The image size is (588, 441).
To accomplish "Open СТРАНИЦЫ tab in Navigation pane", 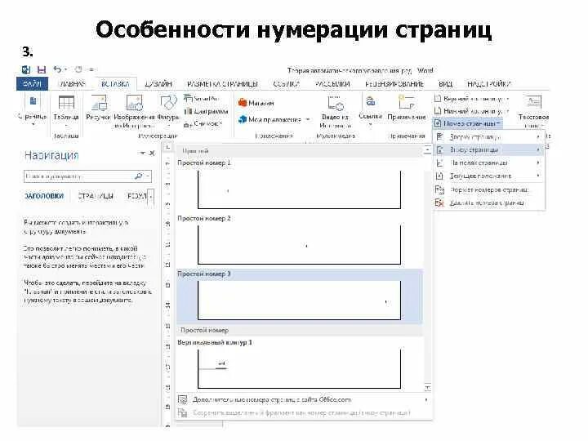I will click(96, 196).
